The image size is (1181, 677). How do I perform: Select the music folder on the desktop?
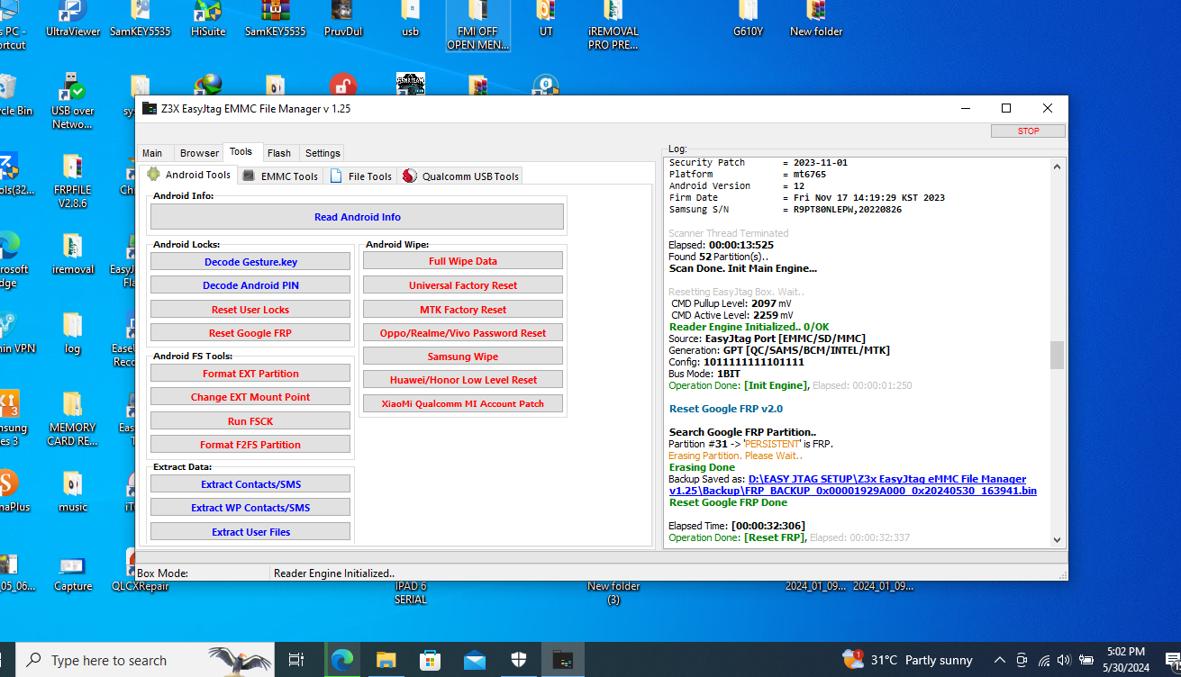pyautogui.click(x=73, y=492)
